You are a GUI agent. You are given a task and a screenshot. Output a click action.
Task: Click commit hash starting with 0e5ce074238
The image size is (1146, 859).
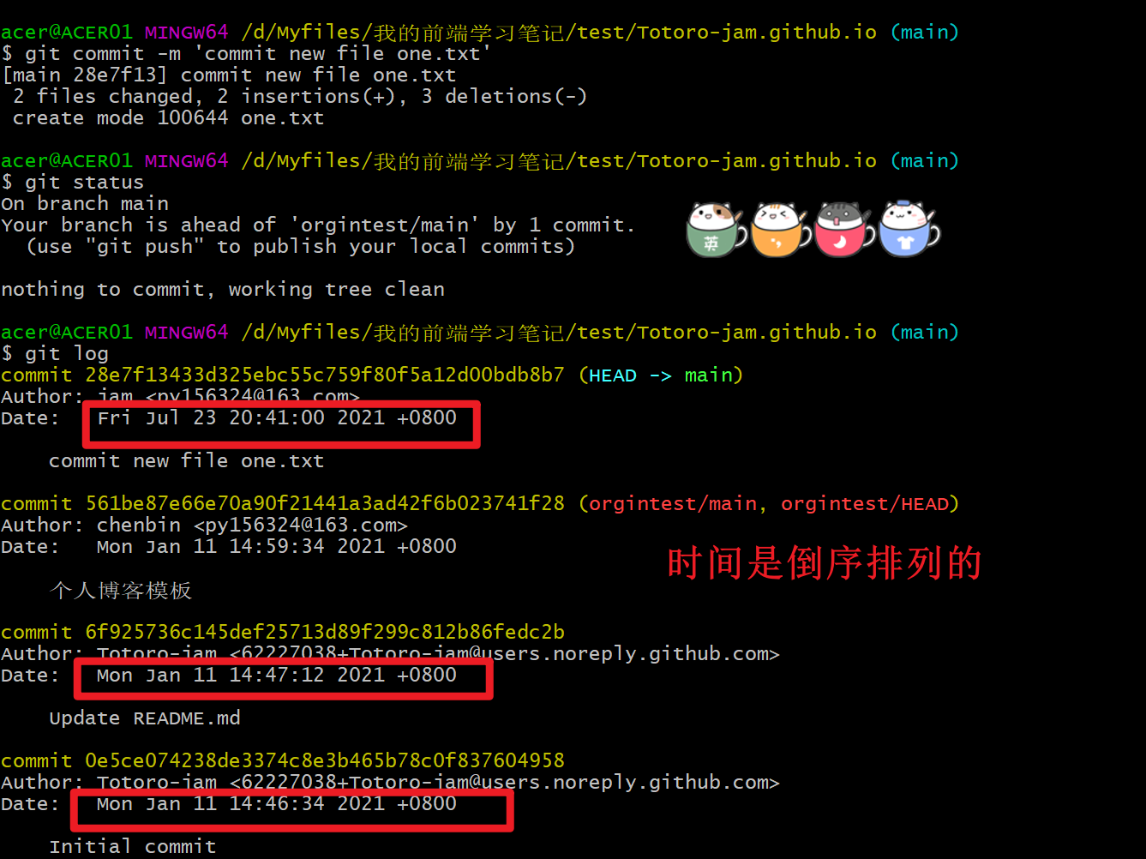[x=325, y=760]
